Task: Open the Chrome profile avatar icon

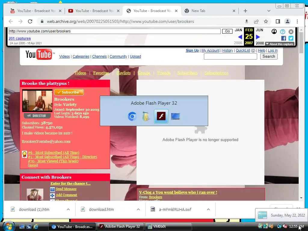Action: coord(287,21)
